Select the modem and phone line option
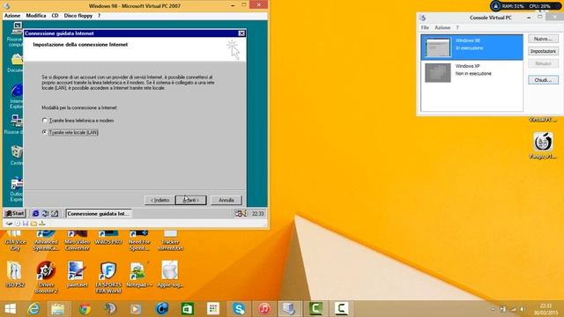The image size is (564, 317). (x=45, y=121)
